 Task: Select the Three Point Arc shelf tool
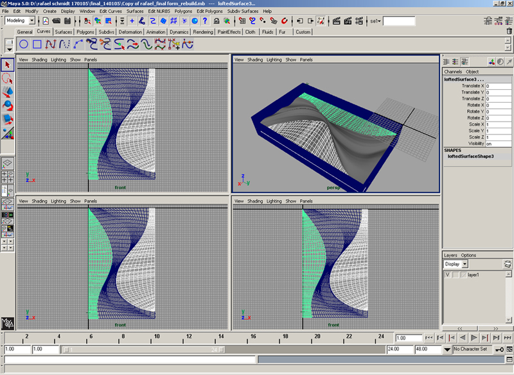[x=78, y=44]
